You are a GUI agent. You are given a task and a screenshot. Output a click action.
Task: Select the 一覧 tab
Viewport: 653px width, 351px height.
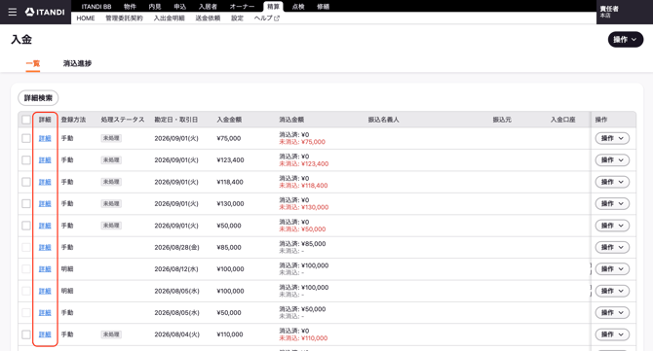[33, 63]
